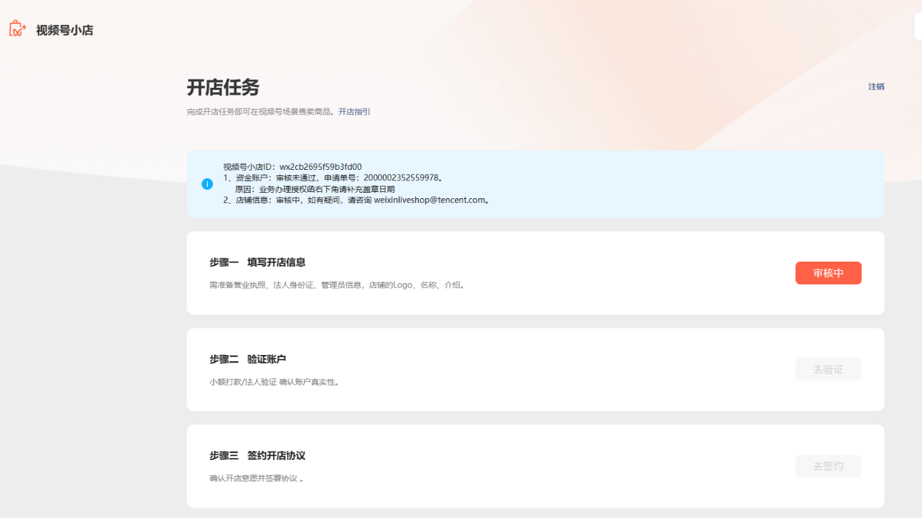Click the 视频号小店 brand name text

point(65,30)
